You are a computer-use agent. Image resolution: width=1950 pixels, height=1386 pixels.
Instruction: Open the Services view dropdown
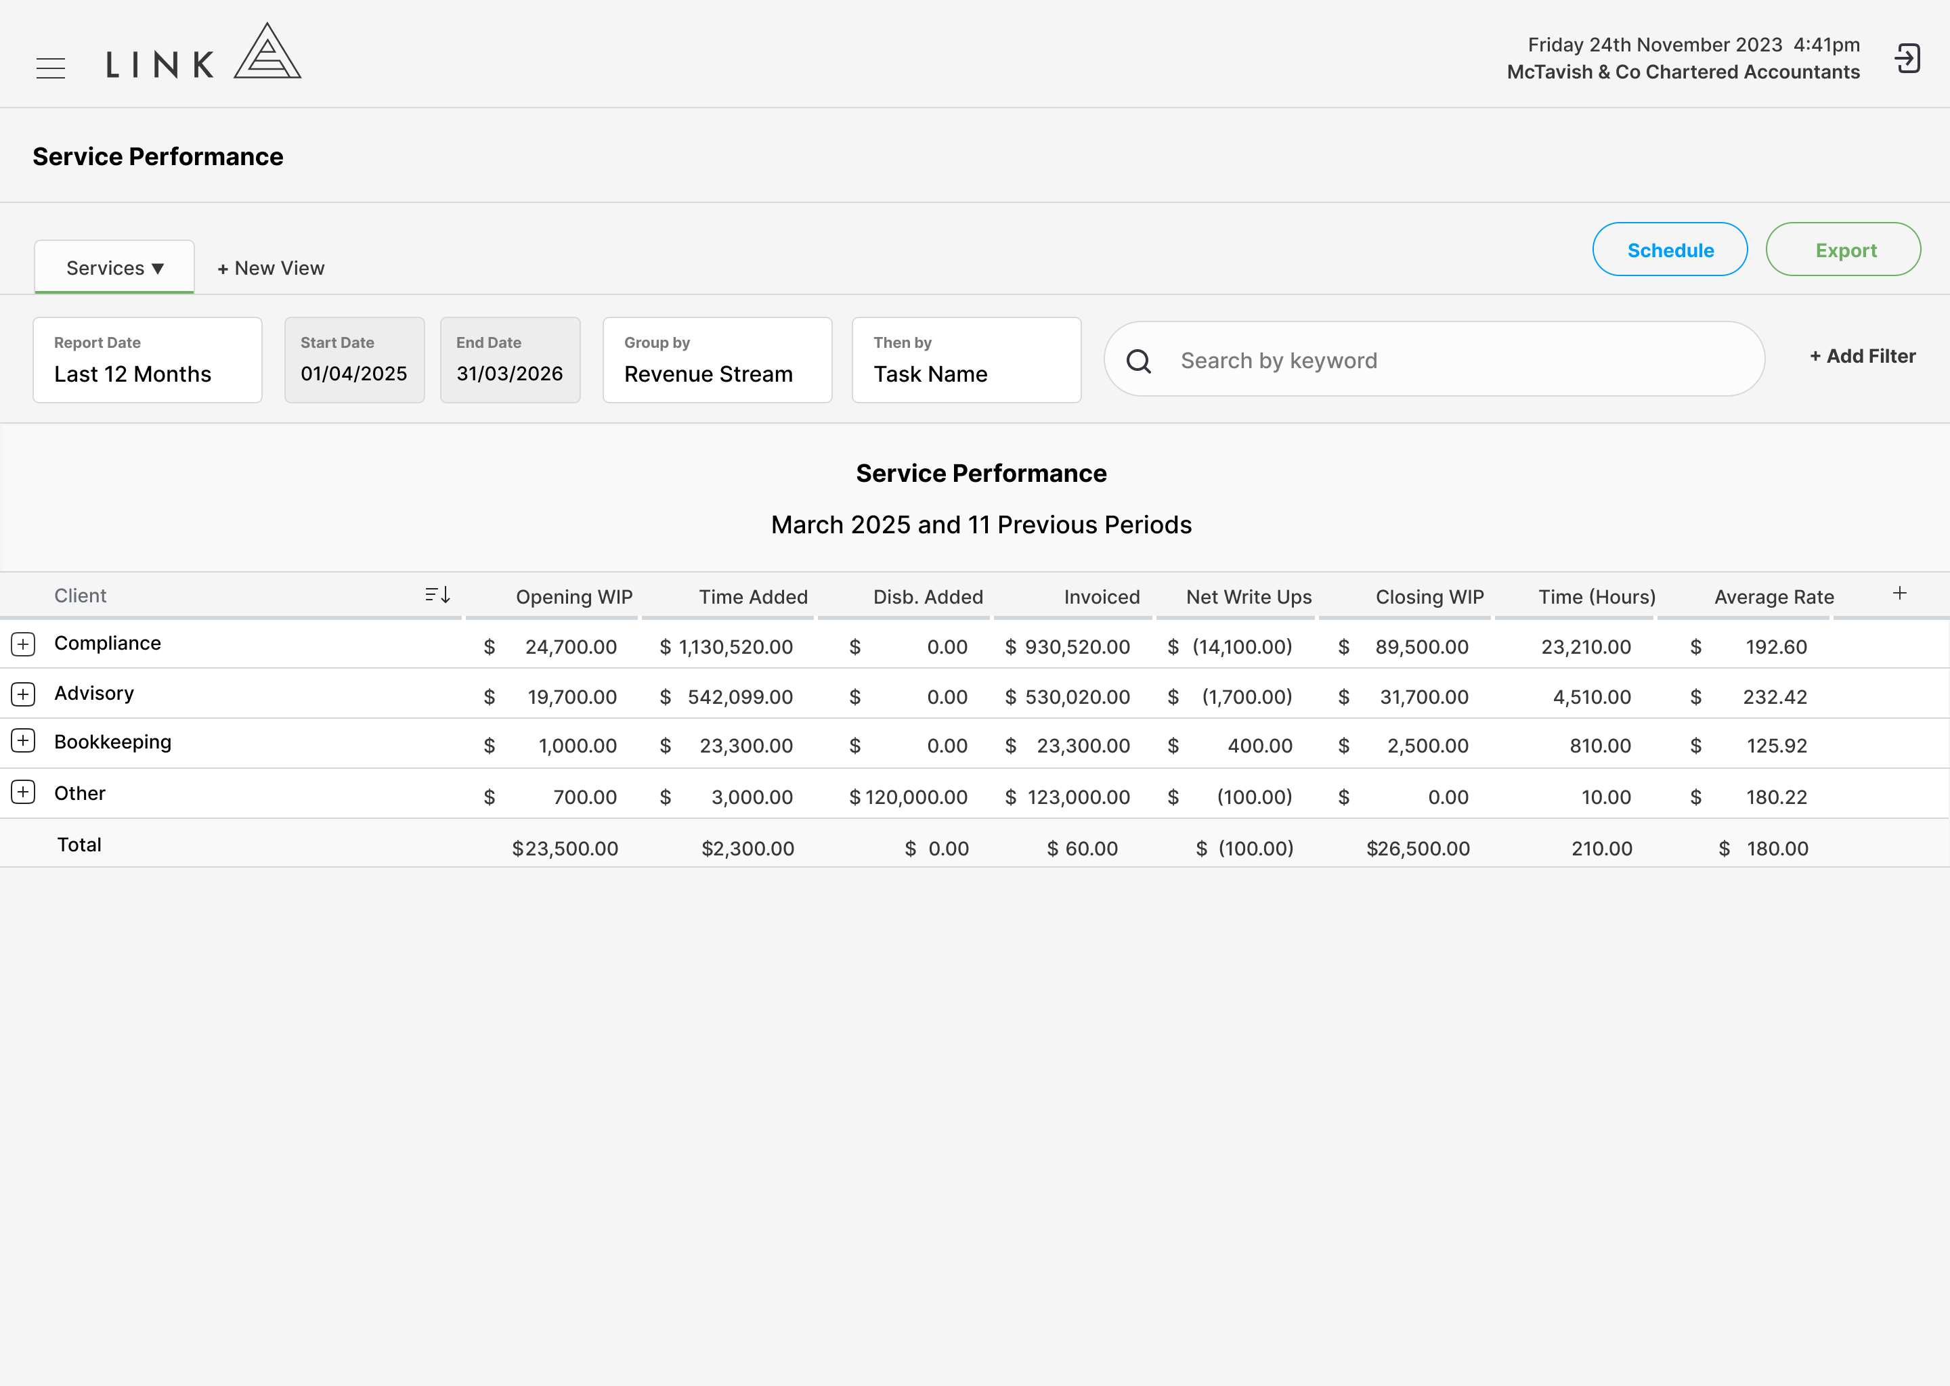tap(114, 268)
